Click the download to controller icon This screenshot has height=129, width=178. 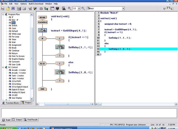point(46,9)
